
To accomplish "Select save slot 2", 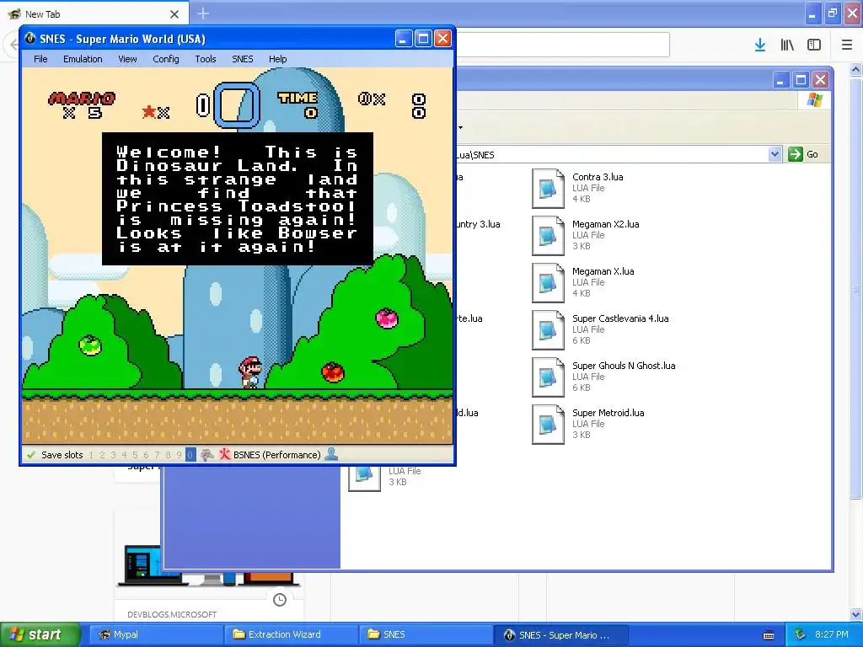I will 102,455.
